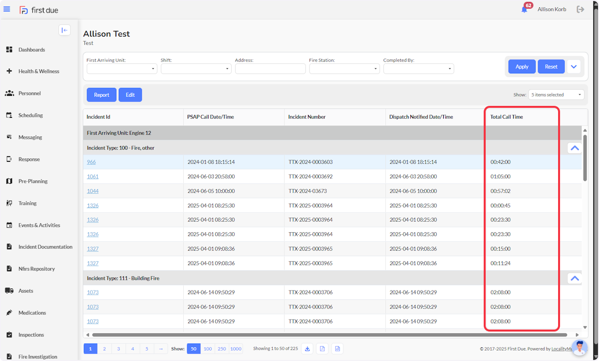Screen dimensions: 599x361
Task: Open the Shift dropdown
Action: tap(196, 69)
